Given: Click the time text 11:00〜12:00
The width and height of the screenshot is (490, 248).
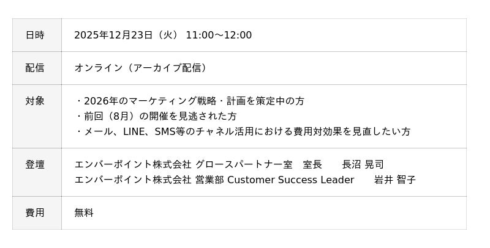Looking at the screenshot, I should 219,35.
